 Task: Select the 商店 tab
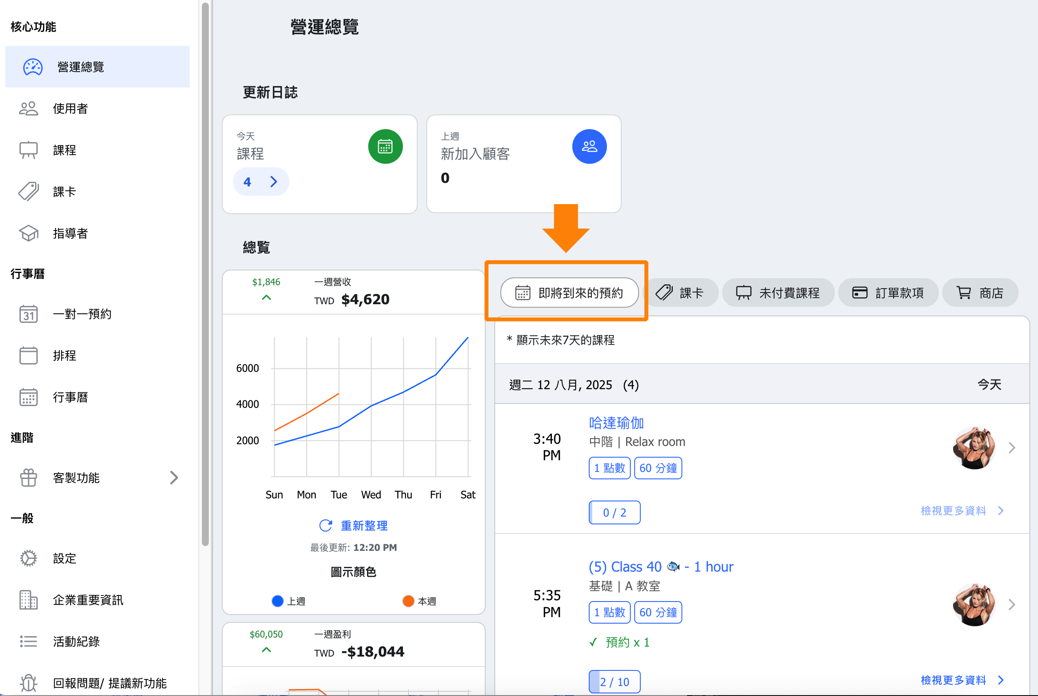980,293
